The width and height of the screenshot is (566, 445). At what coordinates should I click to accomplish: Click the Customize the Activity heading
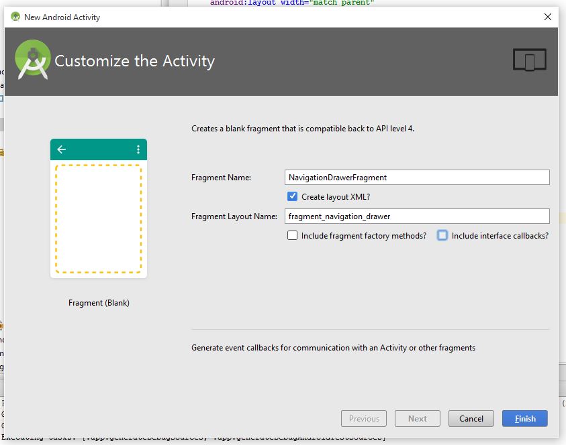pyautogui.click(x=134, y=61)
